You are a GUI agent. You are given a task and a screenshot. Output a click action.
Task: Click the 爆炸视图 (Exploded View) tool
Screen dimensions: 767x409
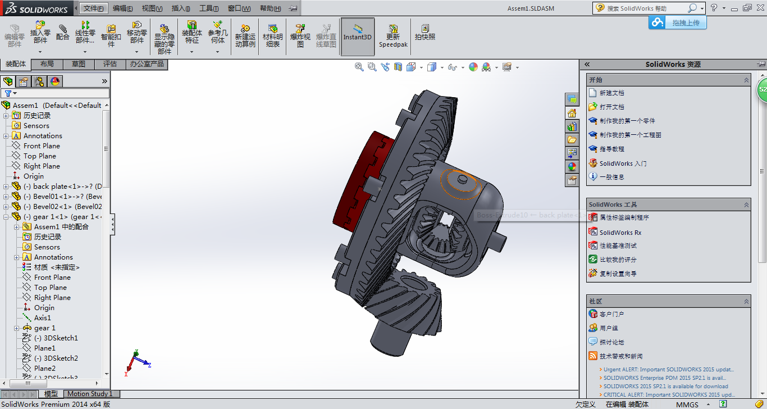[x=300, y=36]
